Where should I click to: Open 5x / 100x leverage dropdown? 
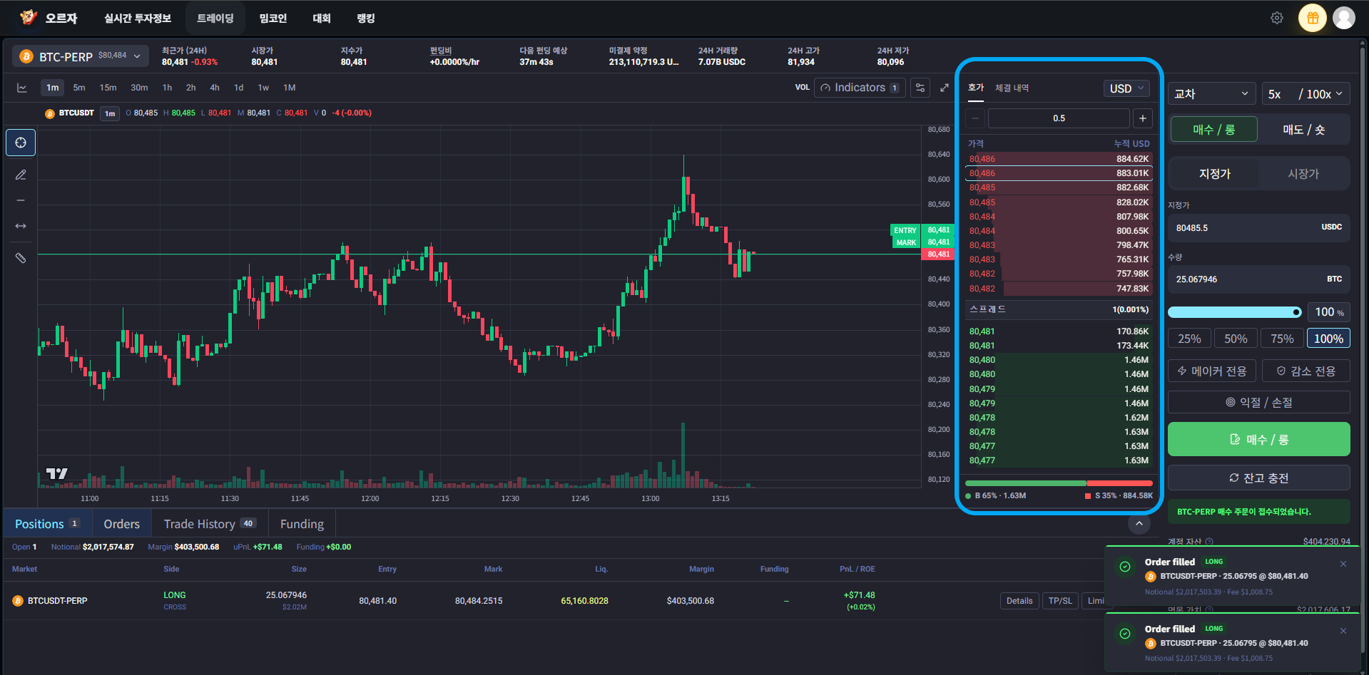[x=1306, y=94]
